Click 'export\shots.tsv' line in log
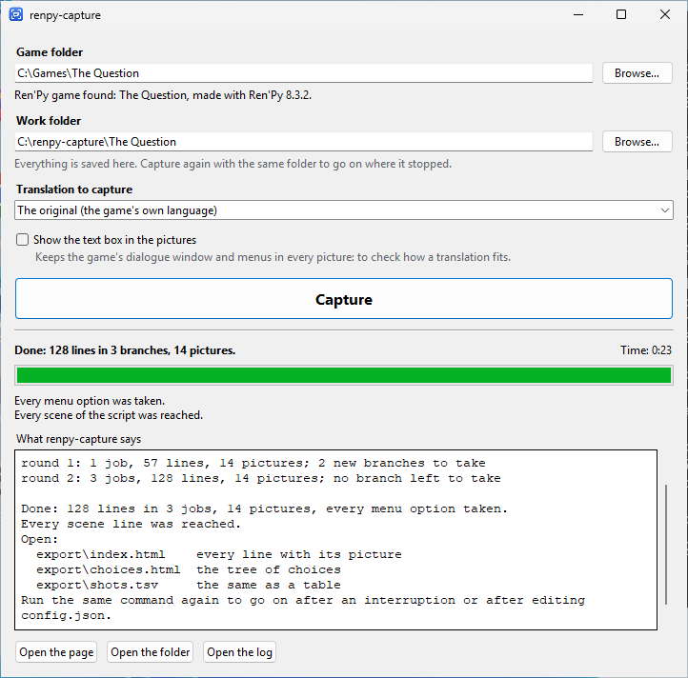Viewport: 688px width, 678px height. pyautogui.click(x=189, y=585)
